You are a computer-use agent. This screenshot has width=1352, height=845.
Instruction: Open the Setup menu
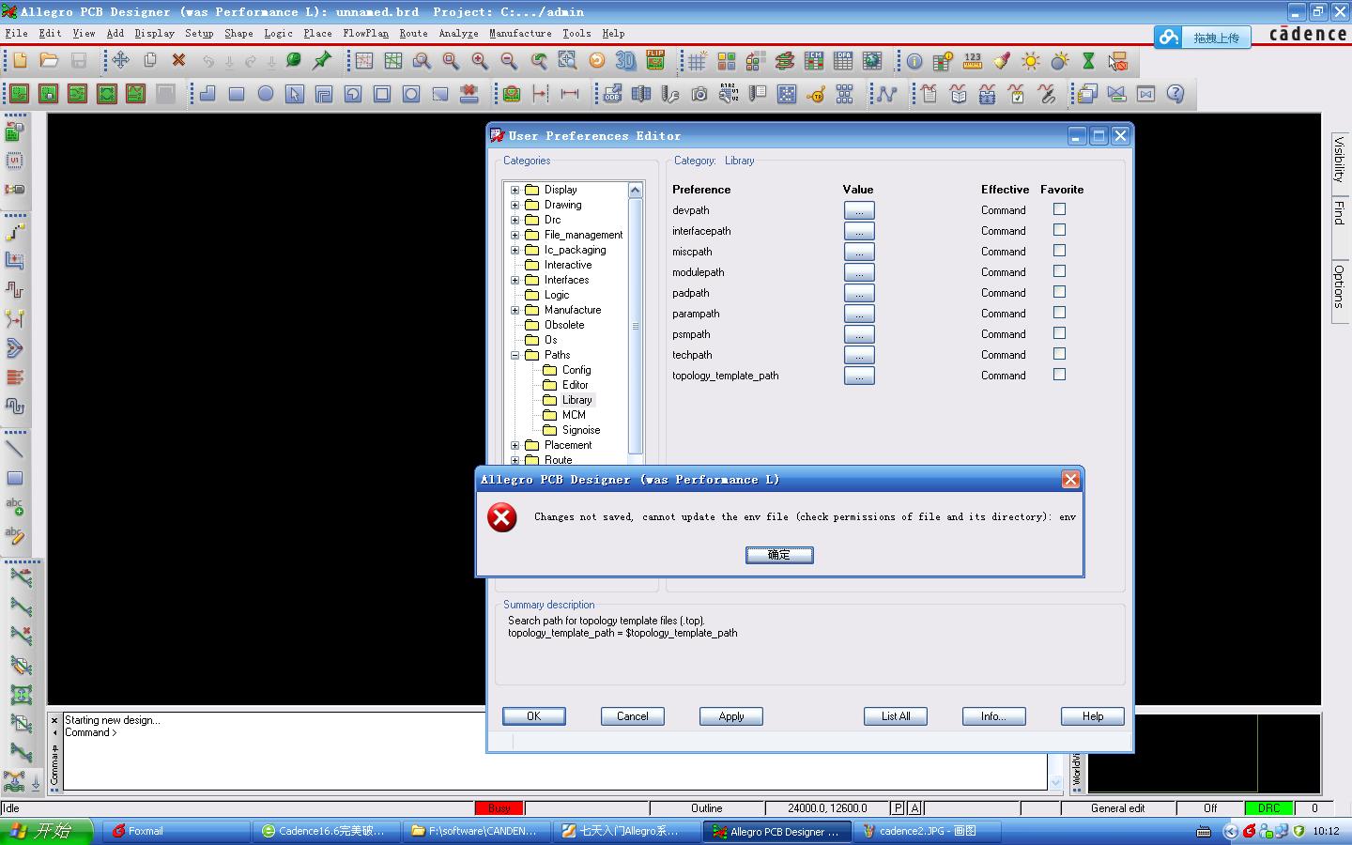point(199,33)
